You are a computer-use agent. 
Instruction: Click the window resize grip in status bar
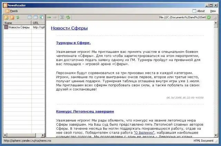217,141
